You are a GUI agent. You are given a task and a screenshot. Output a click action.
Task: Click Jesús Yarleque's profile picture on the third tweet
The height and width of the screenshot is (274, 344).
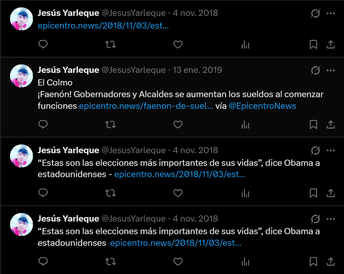[21, 156]
